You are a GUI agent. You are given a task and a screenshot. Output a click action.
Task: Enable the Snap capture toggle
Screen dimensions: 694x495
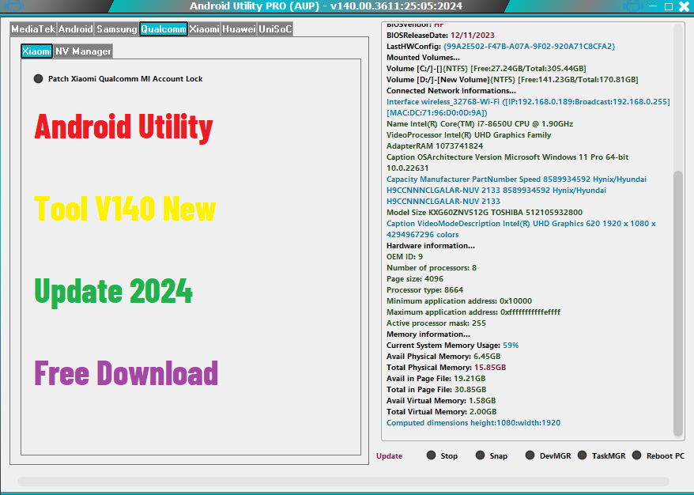480,455
